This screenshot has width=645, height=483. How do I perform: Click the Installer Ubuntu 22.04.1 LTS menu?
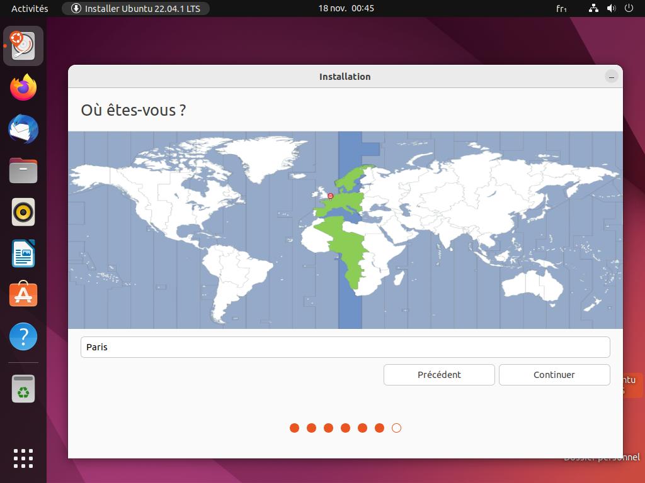click(x=135, y=8)
